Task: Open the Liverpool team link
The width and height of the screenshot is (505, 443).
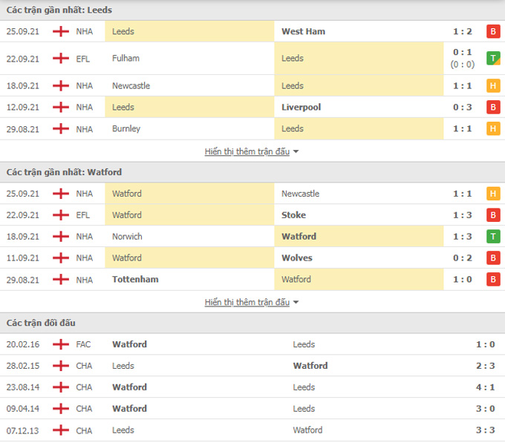Action: pos(301,107)
